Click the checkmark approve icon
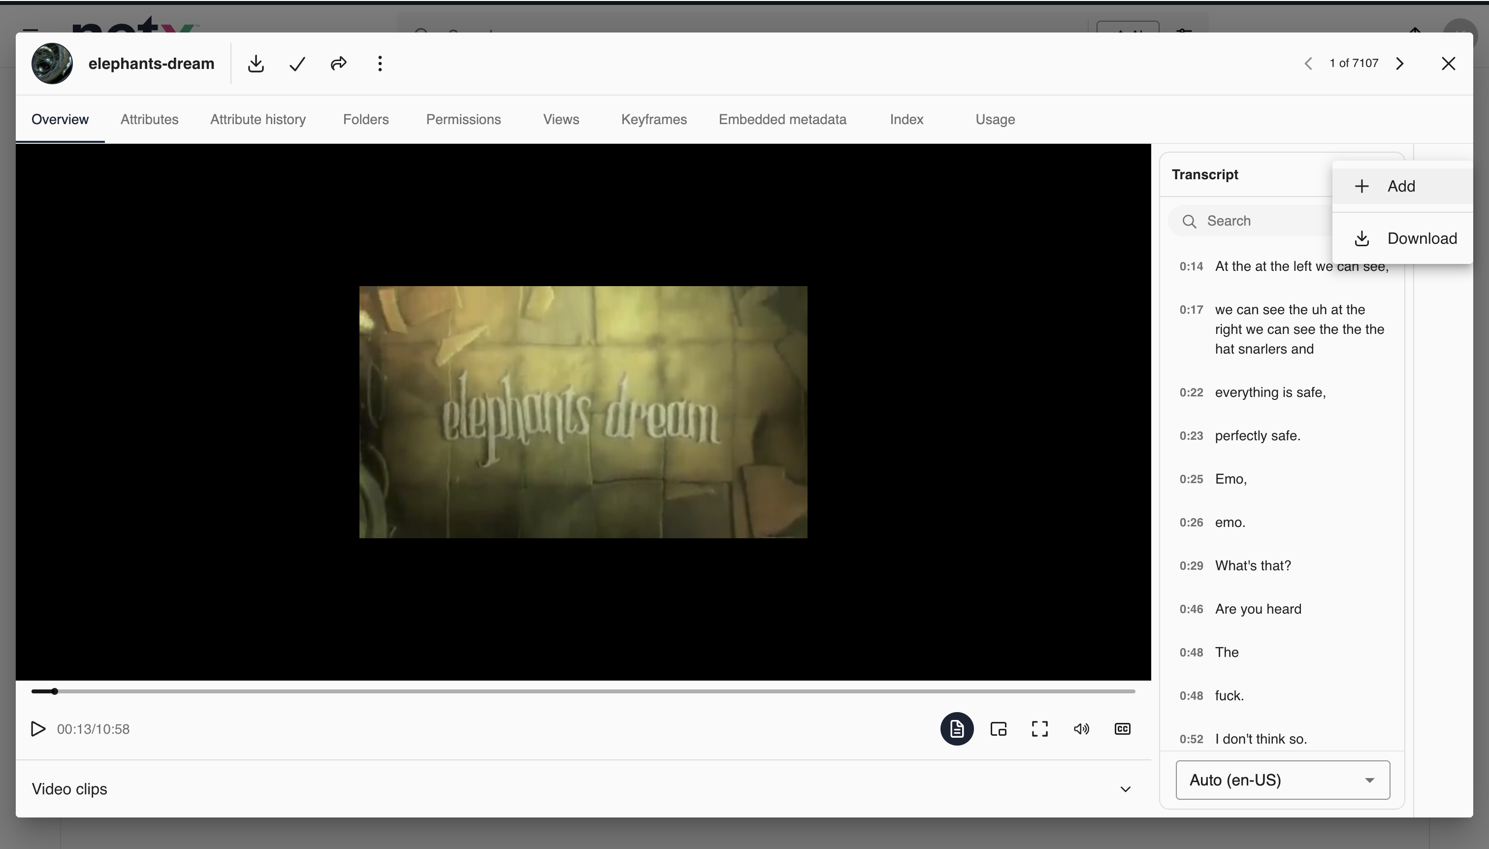Image resolution: width=1489 pixels, height=849 pixels. [x=297, y=64]
